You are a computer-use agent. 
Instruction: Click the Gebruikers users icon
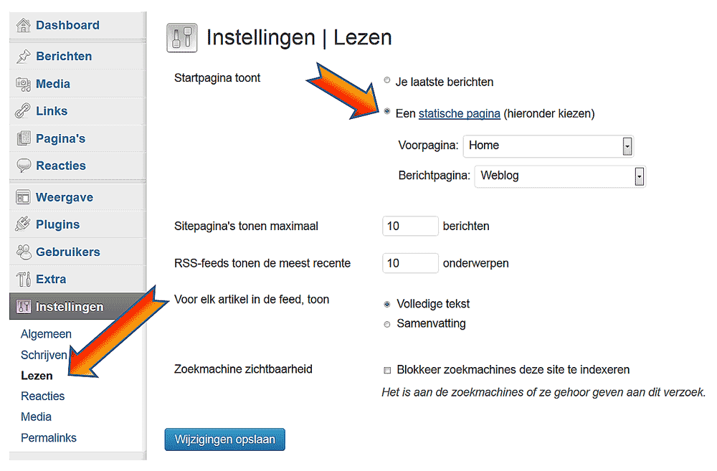[x=24, y=252]
